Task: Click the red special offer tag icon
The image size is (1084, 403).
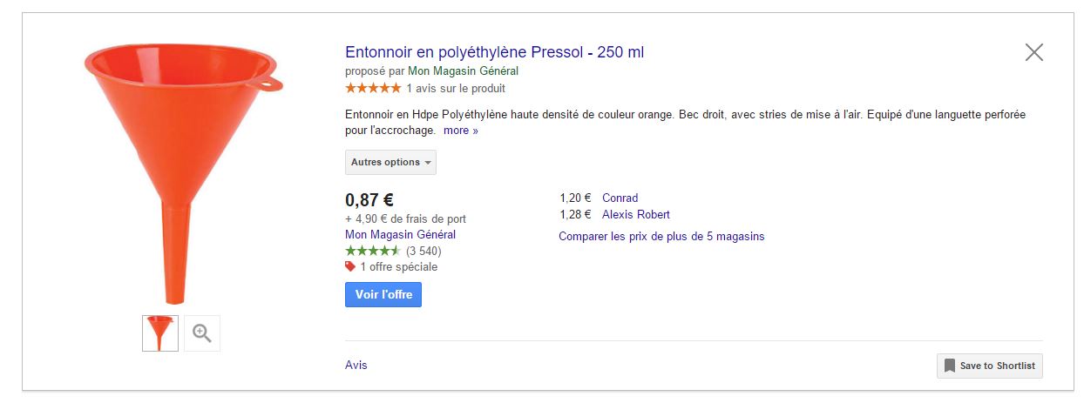Action: [x=350, y=266]
